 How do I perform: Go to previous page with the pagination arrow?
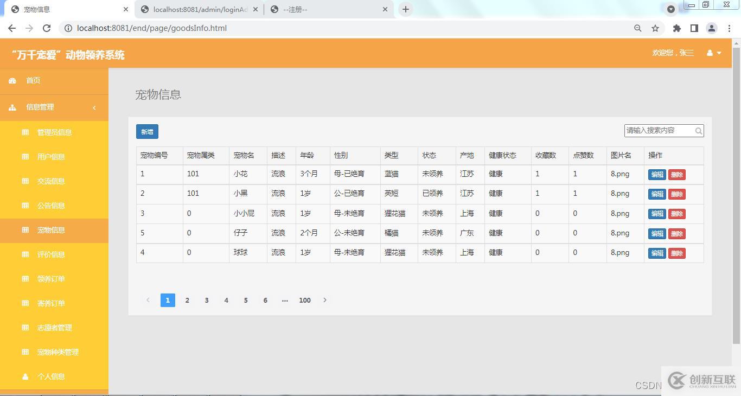click(148, 300)
